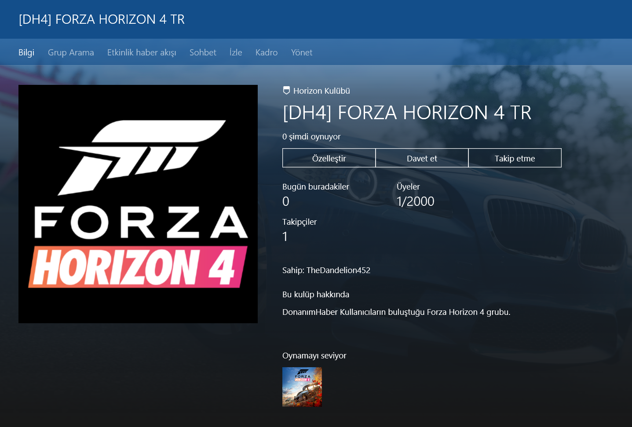Screen dimensions: 632x427
Task: Click the Takipçiler label
Action: pyautogui.click(x=300, y=222)
